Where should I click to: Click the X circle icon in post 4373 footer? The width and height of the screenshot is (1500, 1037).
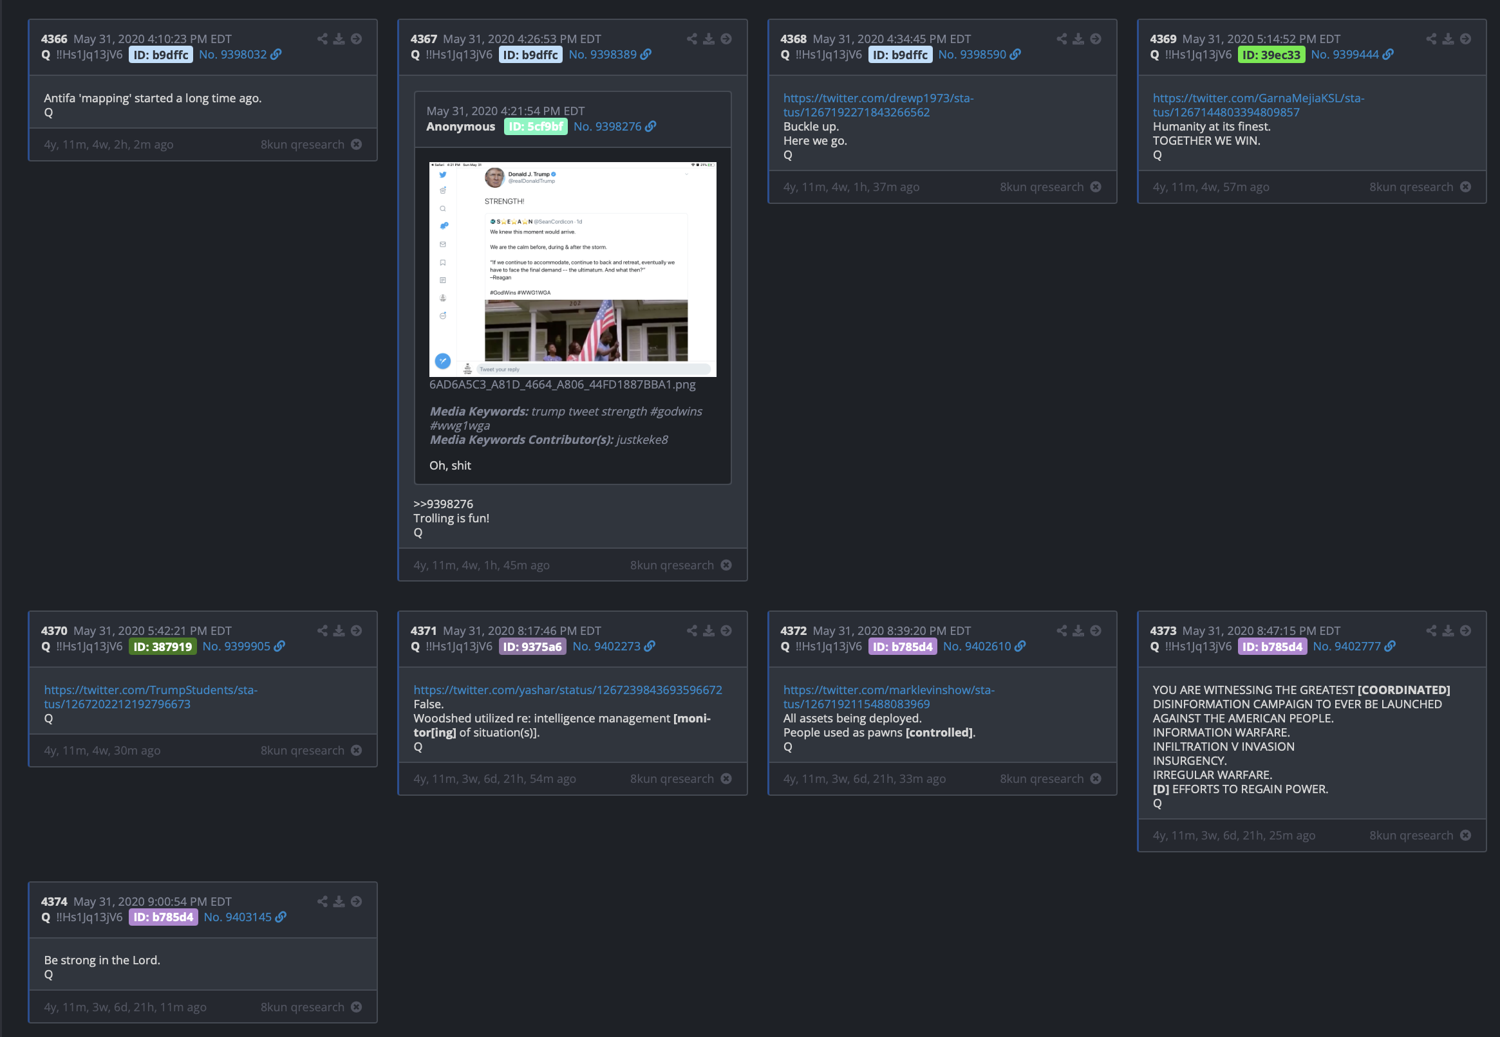click(x=1465, y=836)
